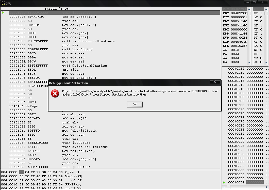The height and width of the screenshot is (190, 269).
Task: Click the stack pane horizontal scrollbar thumb
Action: pos(229,187)
